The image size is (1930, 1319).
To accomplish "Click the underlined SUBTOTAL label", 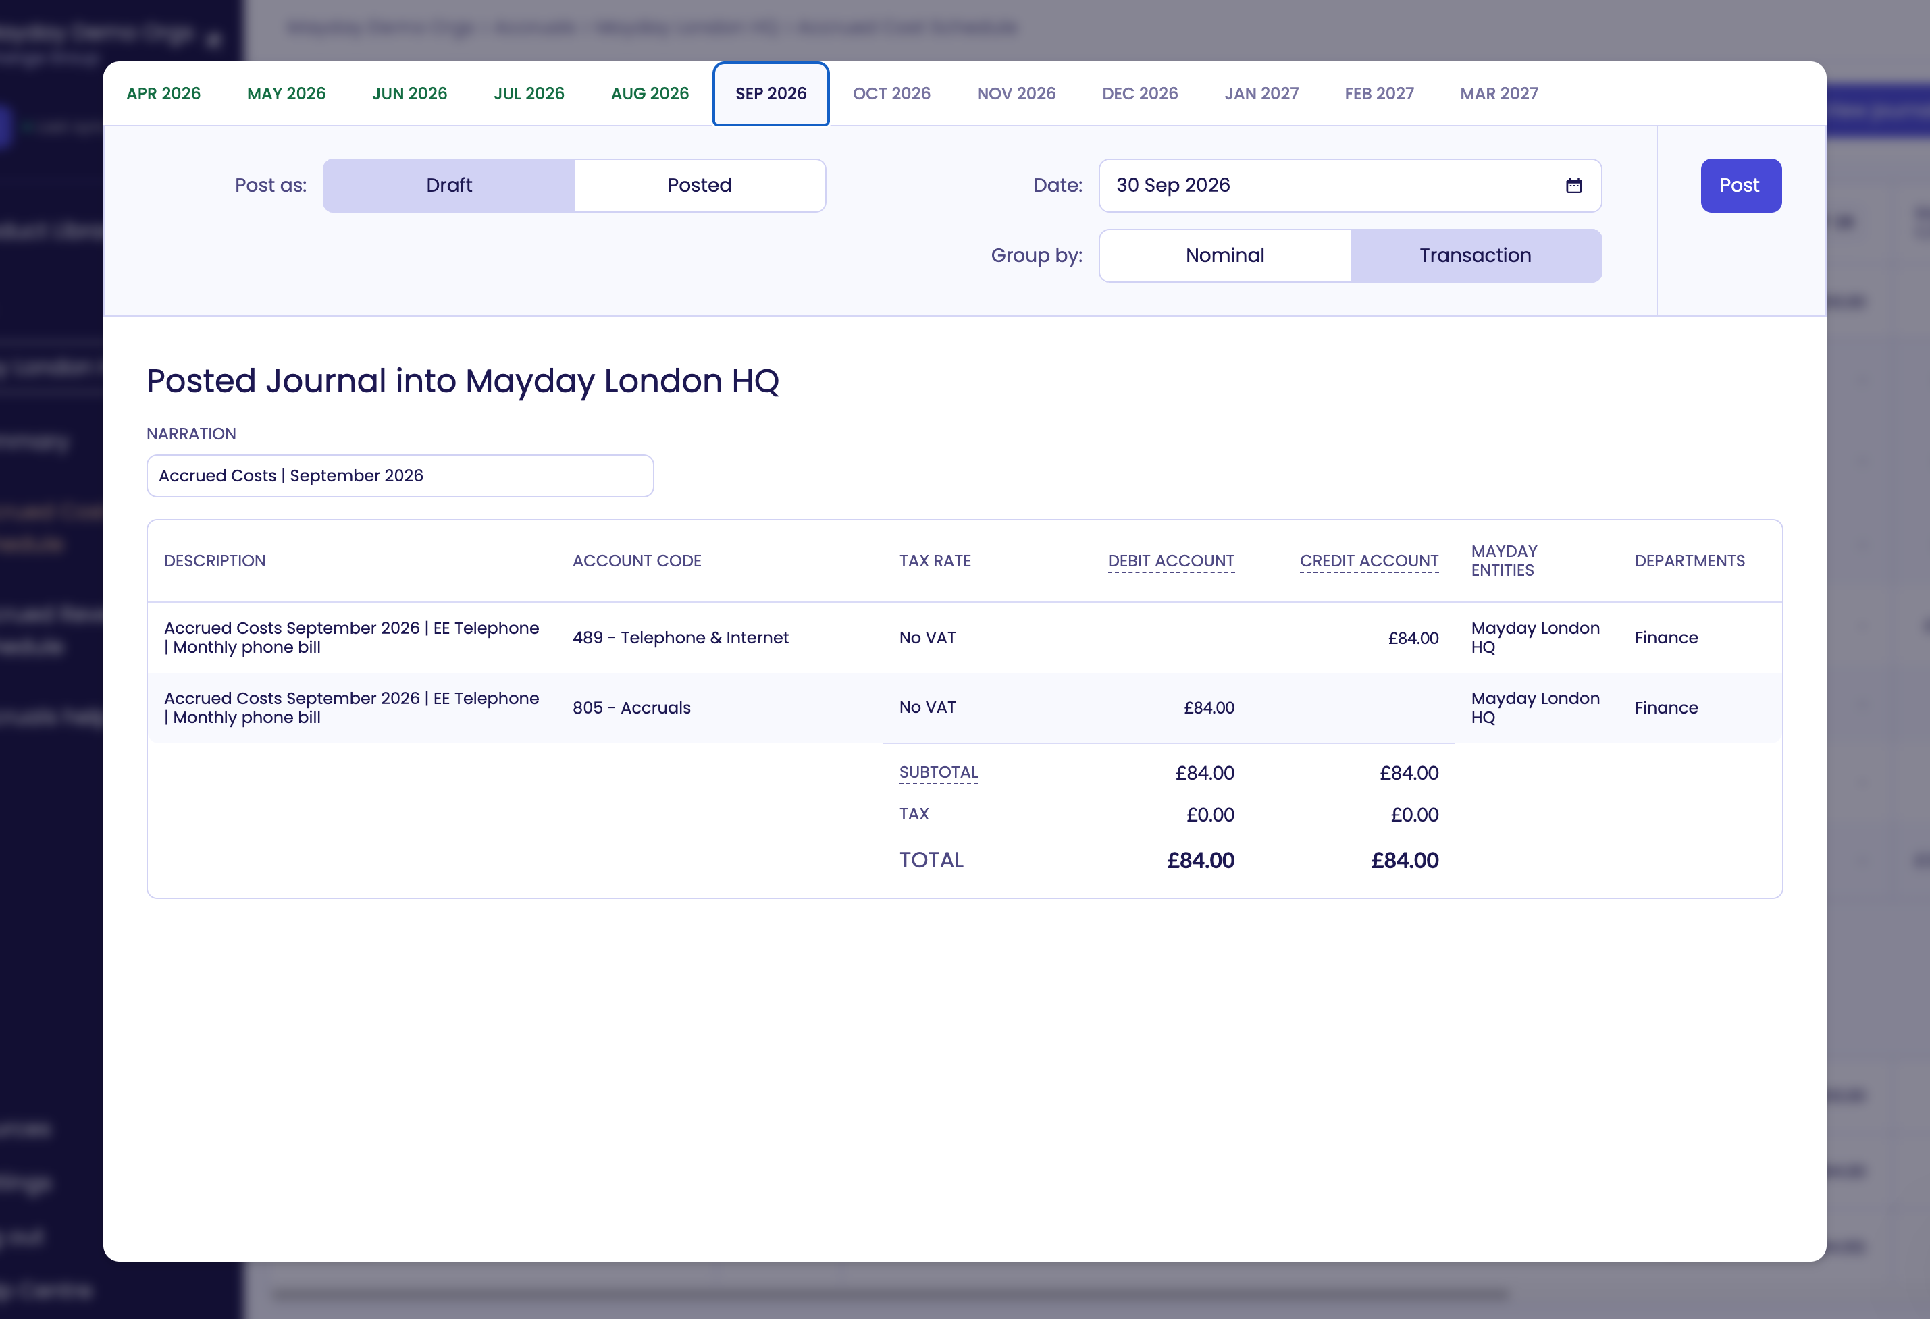I will (939, 773).
